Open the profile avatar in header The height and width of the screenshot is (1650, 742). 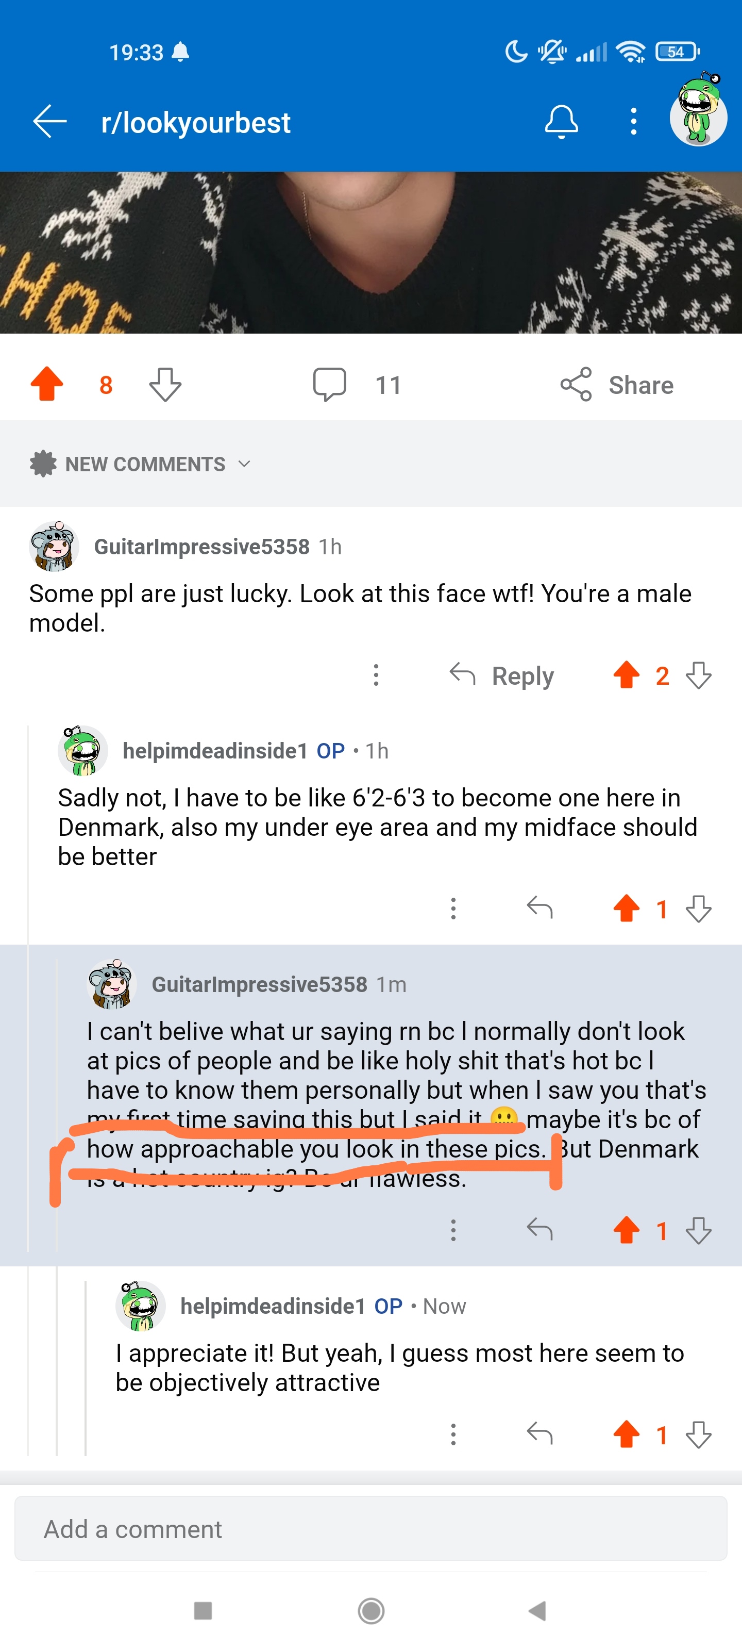pos(698,113)
